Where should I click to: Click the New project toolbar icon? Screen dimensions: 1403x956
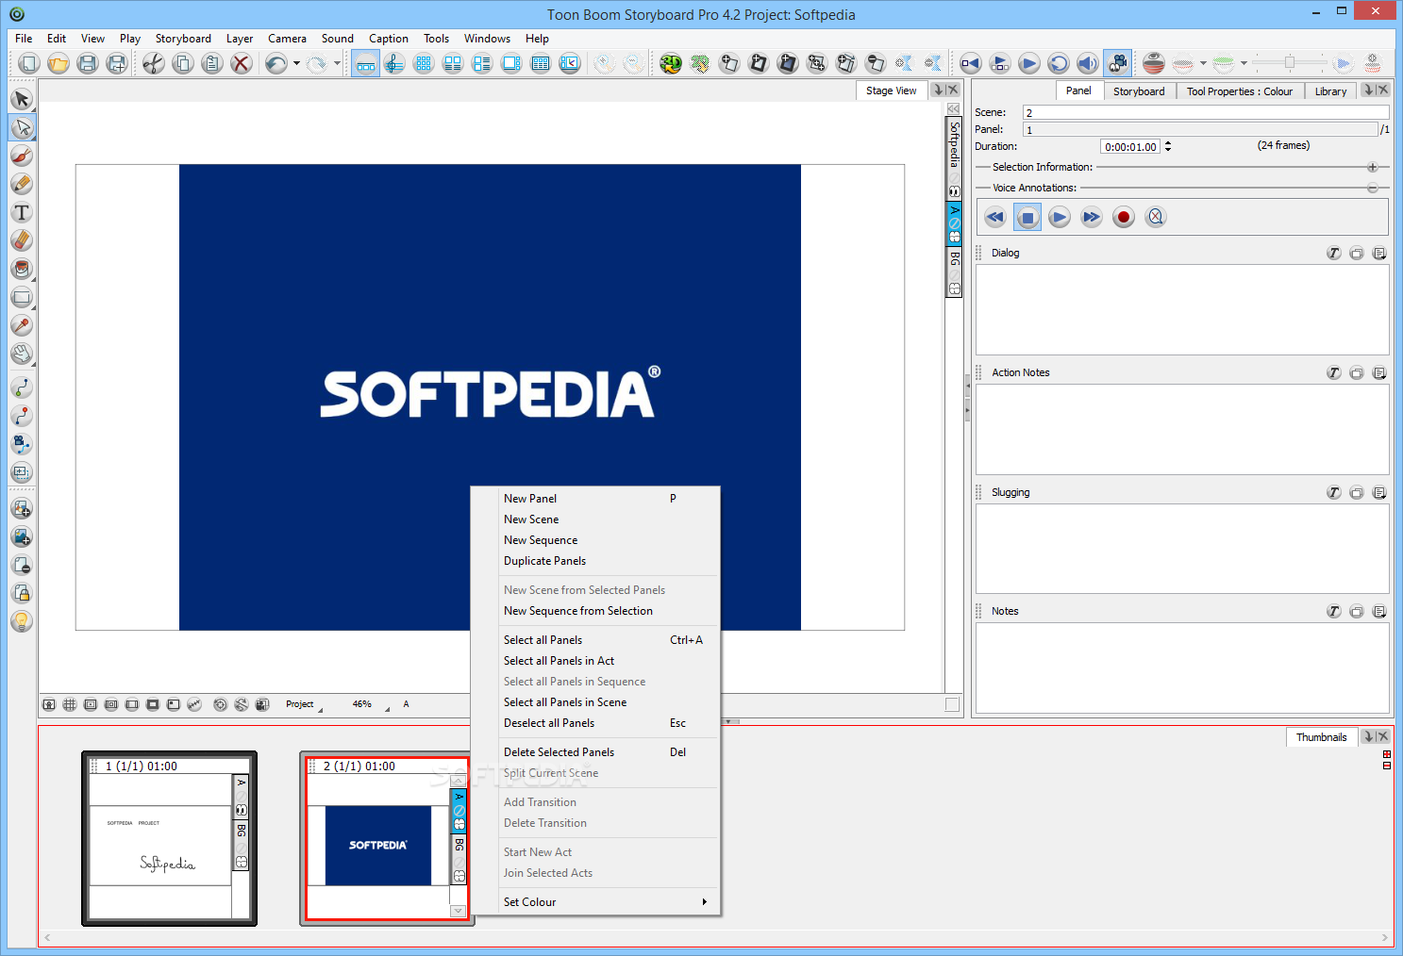[x=29, y=63]
